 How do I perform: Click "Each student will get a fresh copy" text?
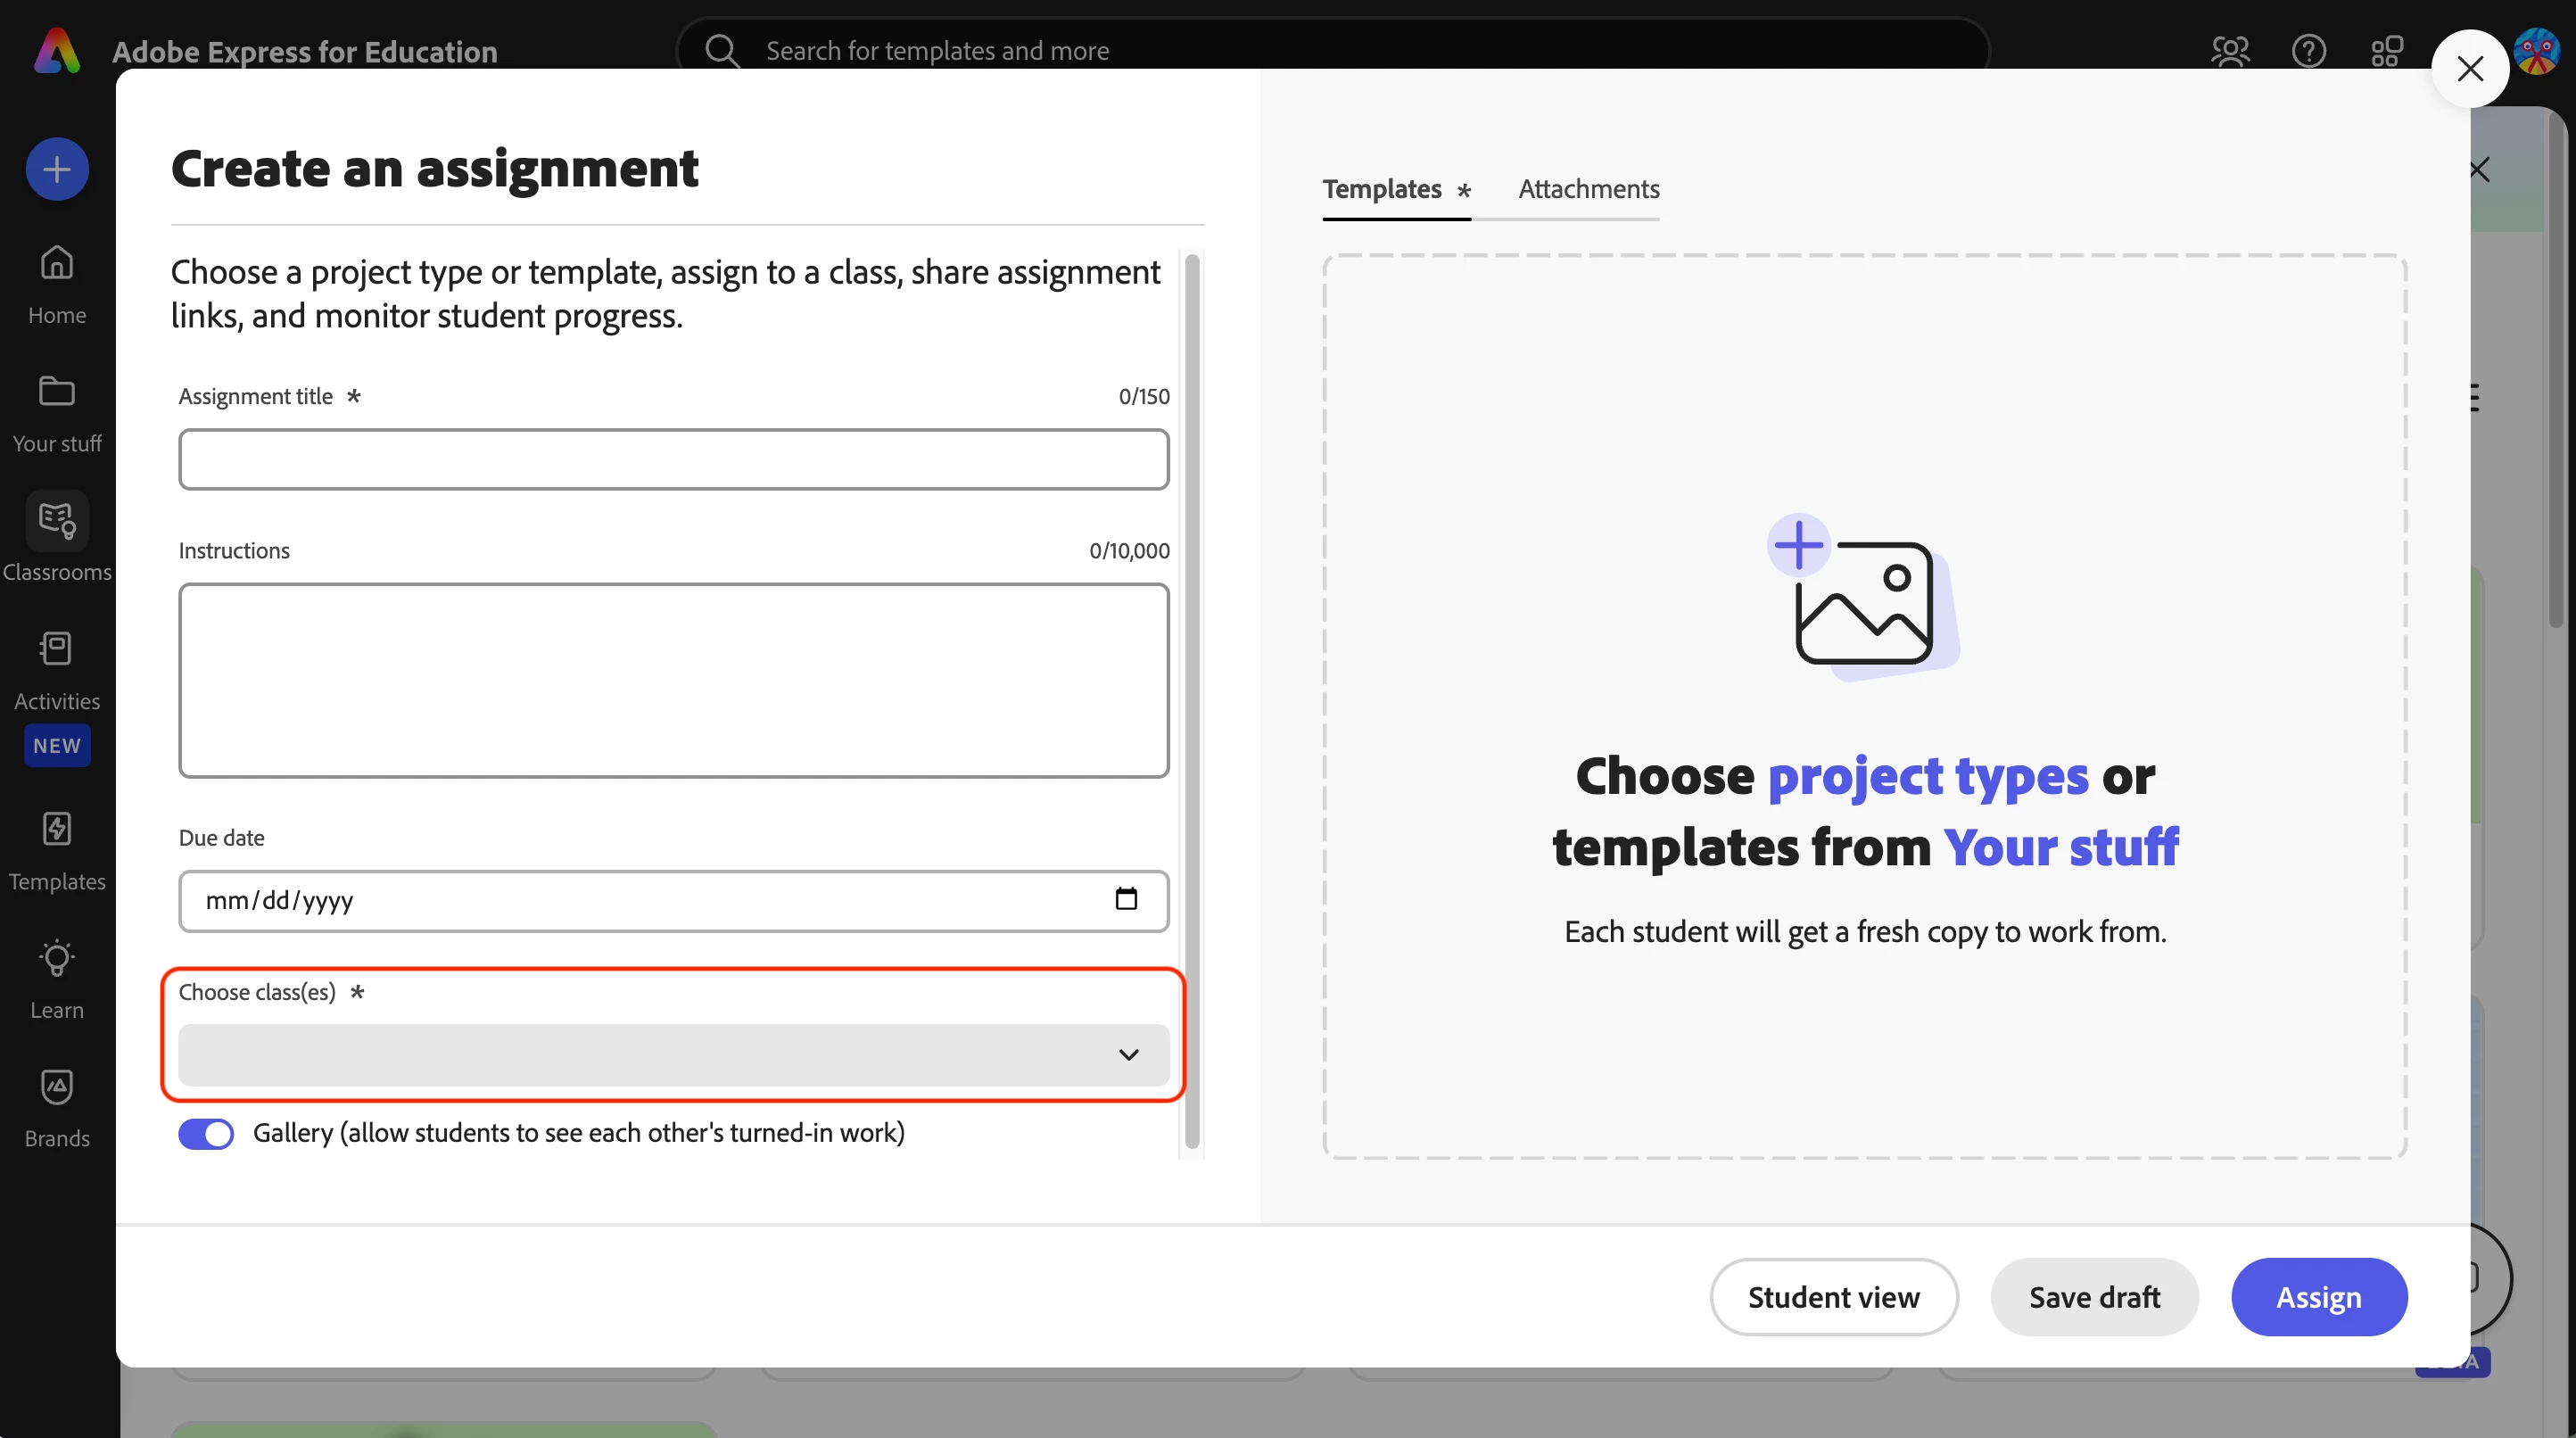pyautogui.click(x=1865, y=932)
